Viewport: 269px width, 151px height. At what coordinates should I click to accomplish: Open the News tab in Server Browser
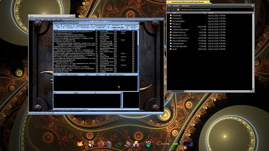point(57,26)
